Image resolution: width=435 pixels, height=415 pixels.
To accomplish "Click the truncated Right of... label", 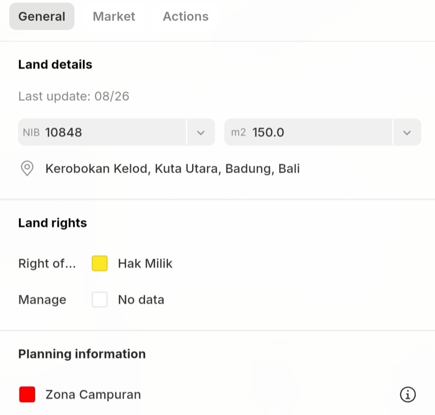I will click(x=47, y=263).
